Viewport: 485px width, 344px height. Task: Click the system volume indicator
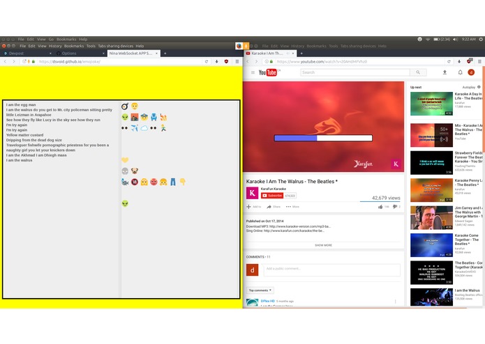point(455,40)
